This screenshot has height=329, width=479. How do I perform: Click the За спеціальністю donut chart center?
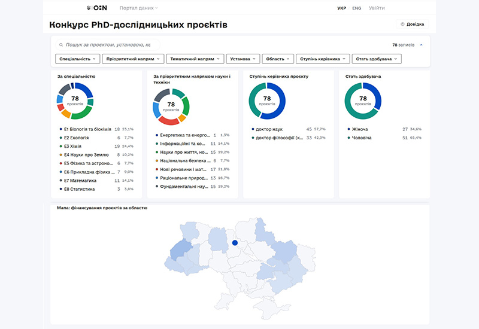75,100
